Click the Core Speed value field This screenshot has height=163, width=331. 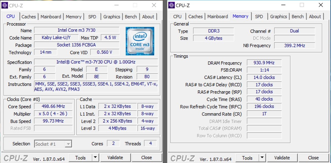tap(53, 106)
